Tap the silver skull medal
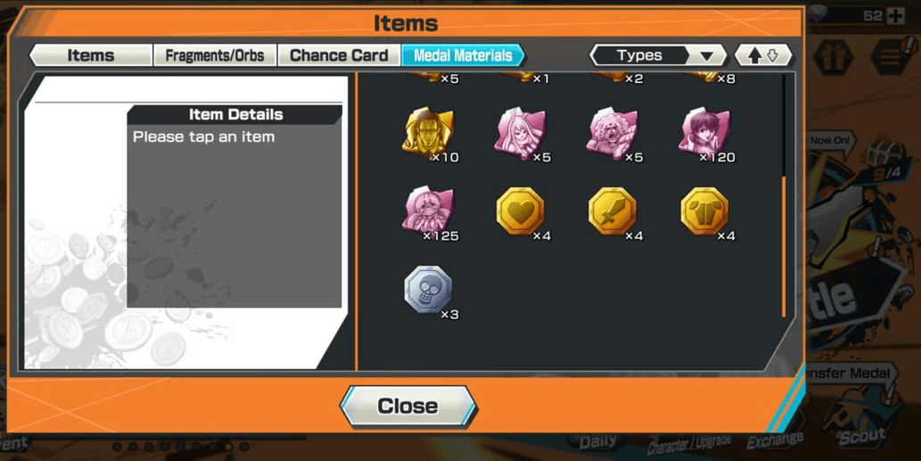The width and height of the screenshot is (921, 461). tap(428, 290)
